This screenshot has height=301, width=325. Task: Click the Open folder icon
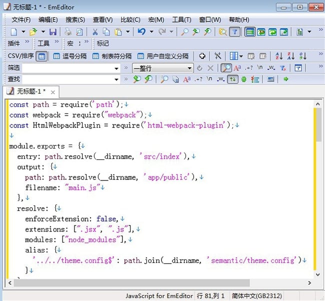click(x=33, y=32)
